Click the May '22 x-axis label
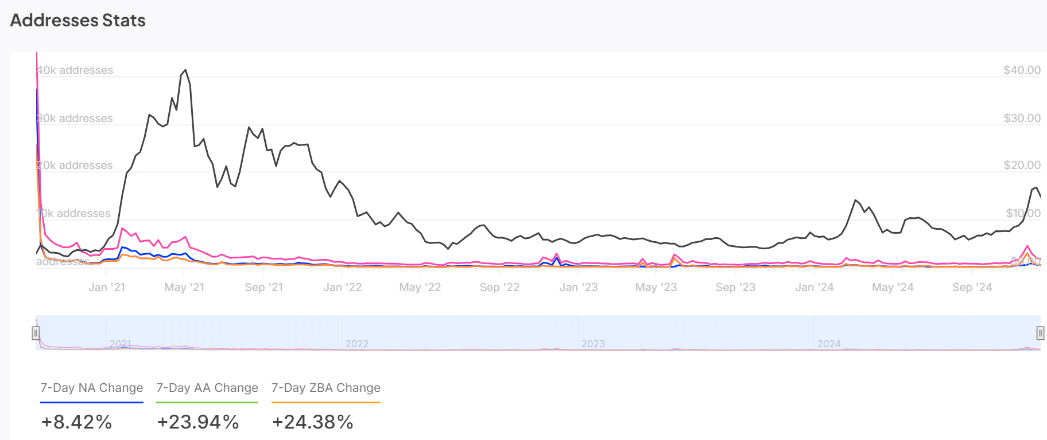The height and width of the screenshot is (440, 1047). click(x=420, y=287)
